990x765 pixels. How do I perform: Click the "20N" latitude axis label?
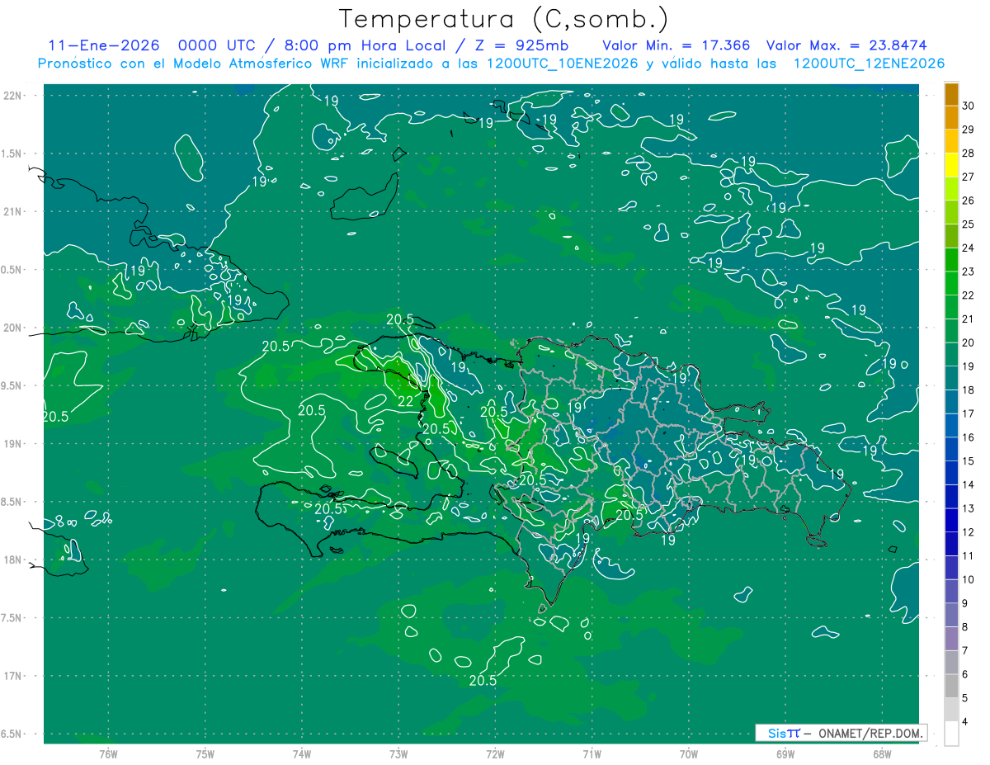(13, 328)
